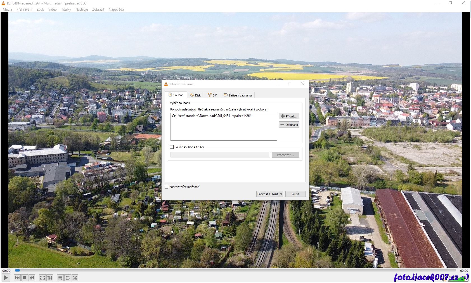Image resolution: width=471 pixels, height=283 pixels.
Task: Expand the Převést / Uložit dropdown arrow
Action: pyautogui.click(x=281, y=194)
